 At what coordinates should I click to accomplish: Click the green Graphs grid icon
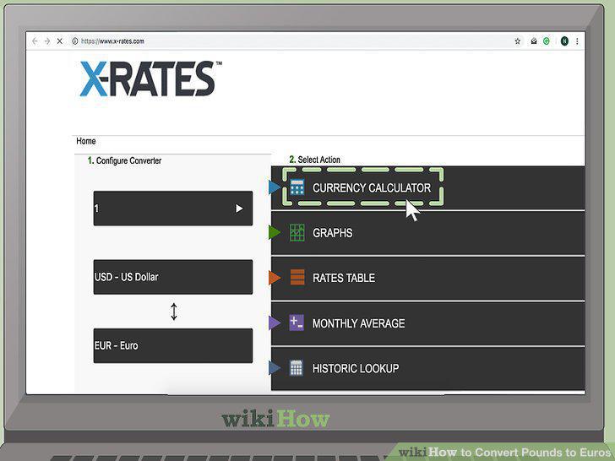(x=297, y=232)
